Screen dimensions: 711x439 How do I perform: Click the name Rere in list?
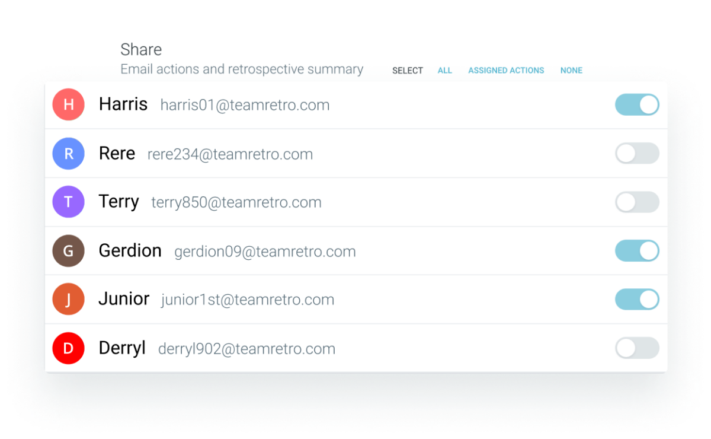(117, 154)
